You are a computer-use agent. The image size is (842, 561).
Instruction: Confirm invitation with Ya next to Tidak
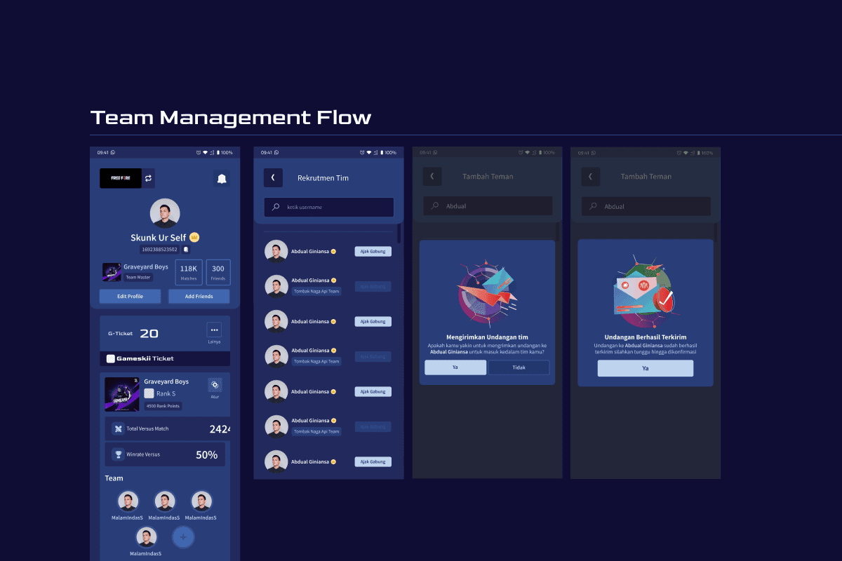coord(455,367)
